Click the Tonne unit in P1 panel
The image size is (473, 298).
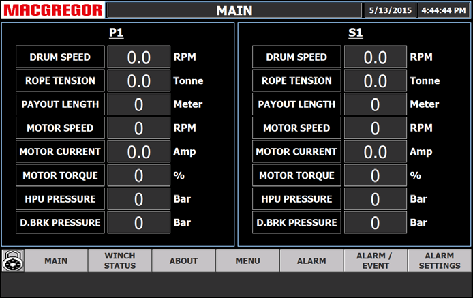(188, 80)
